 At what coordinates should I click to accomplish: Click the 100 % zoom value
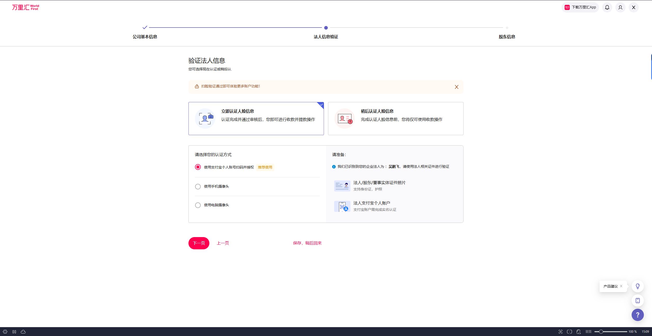(x=633, y=332)
